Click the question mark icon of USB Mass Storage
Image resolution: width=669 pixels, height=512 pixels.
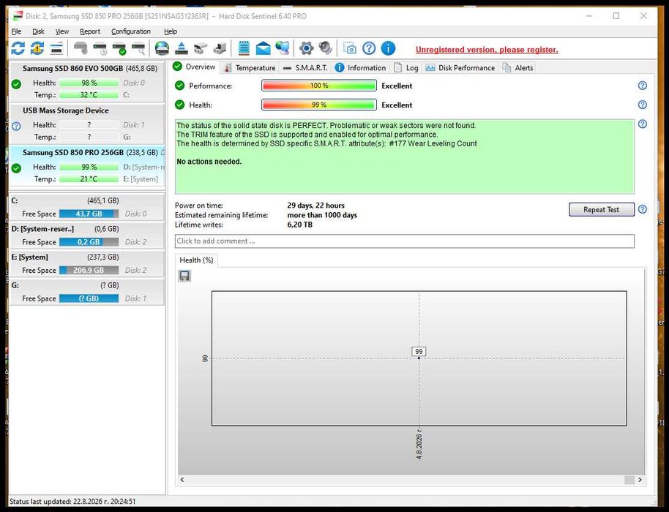point(16,127)
